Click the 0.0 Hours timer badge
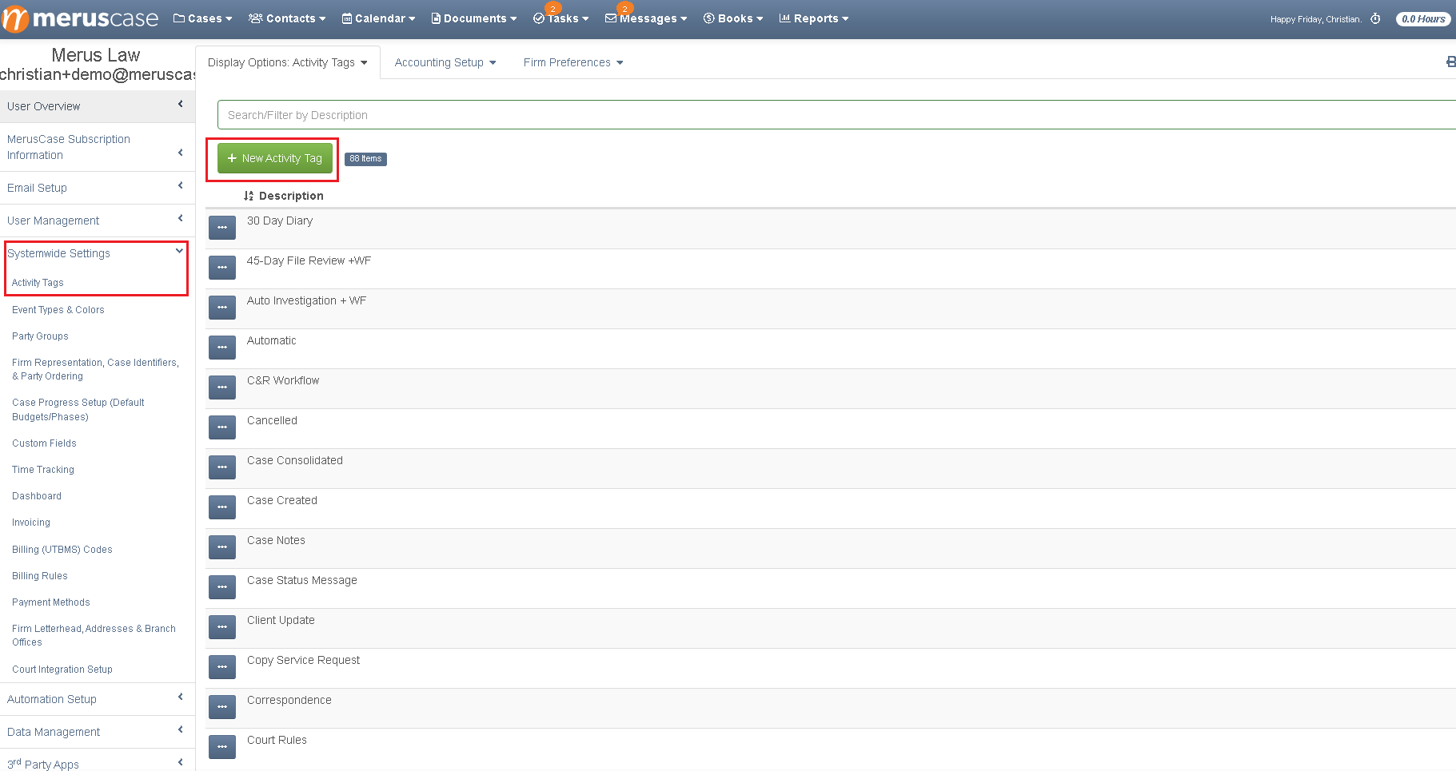The image size is (1456, 771). click(x=1423, y=19)
